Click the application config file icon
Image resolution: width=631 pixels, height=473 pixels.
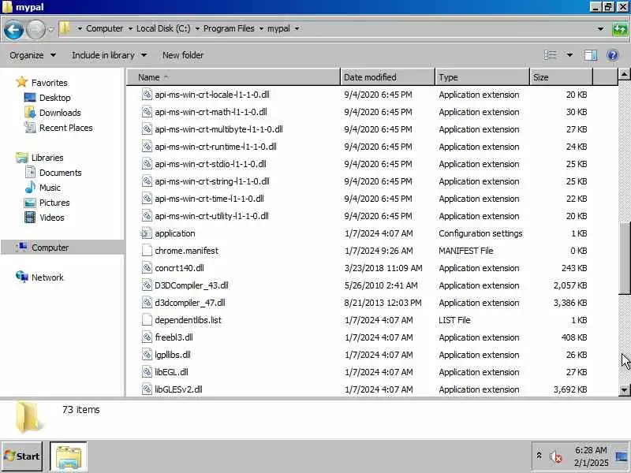pyautogui.click(x=147, y=233)
